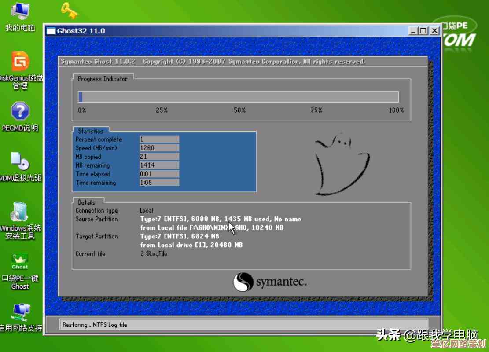Click the 启用网络支持 network icon
489x352 pixels.
point(21,312)
